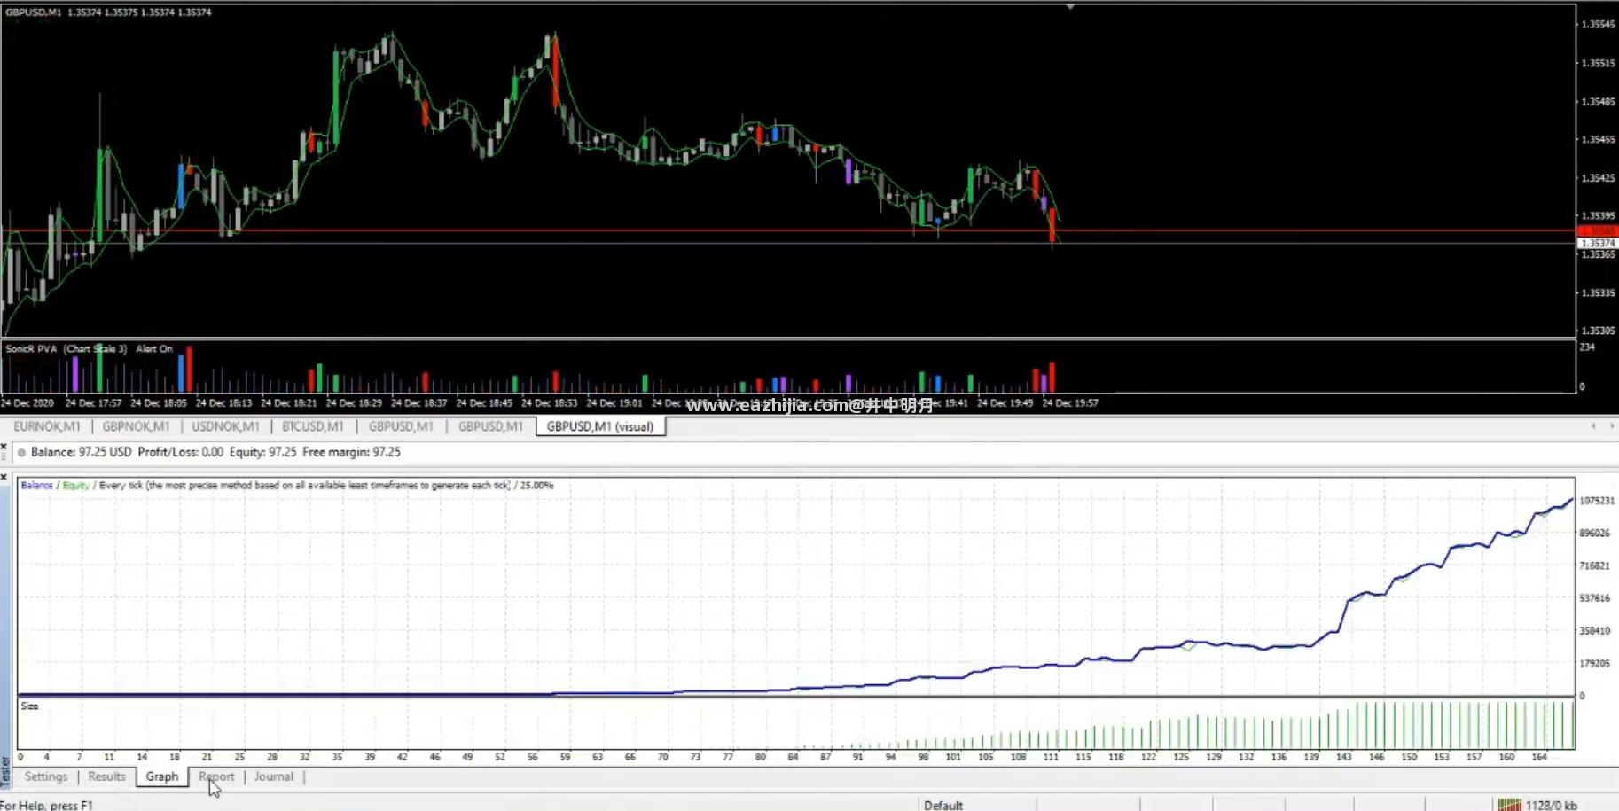This screenshot has height=811, width=1619.
Task: Click the GBPUSD,M1 chart title quote text
Action: [108, 12]
